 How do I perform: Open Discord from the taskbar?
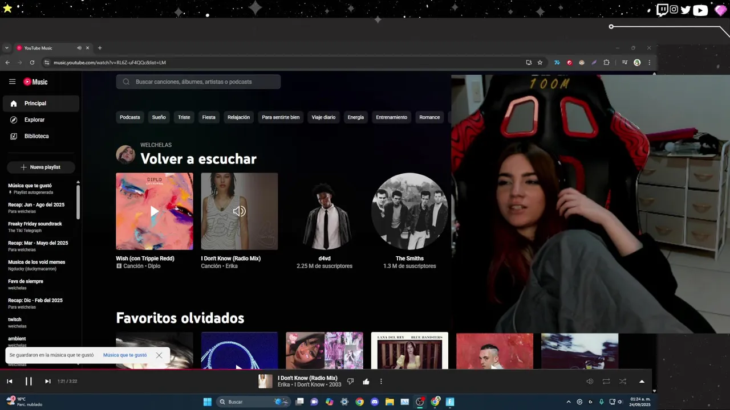(374, 402)
